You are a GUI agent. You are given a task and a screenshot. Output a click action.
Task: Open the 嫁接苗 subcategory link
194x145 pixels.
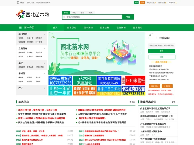pyautogui.click(x=21, y=77)
